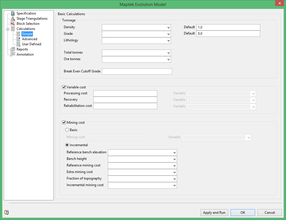The image size is (286, 220).
Task: Open the Ore tonnes dropdown
Action: click(168, 59)
